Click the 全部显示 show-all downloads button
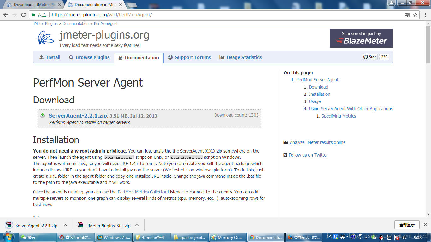This screenshot has width=431, height=242. click(x=407, y=225)
